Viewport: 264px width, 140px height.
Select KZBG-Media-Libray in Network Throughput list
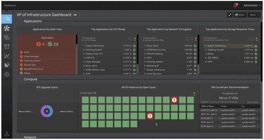tap(156, 50)
